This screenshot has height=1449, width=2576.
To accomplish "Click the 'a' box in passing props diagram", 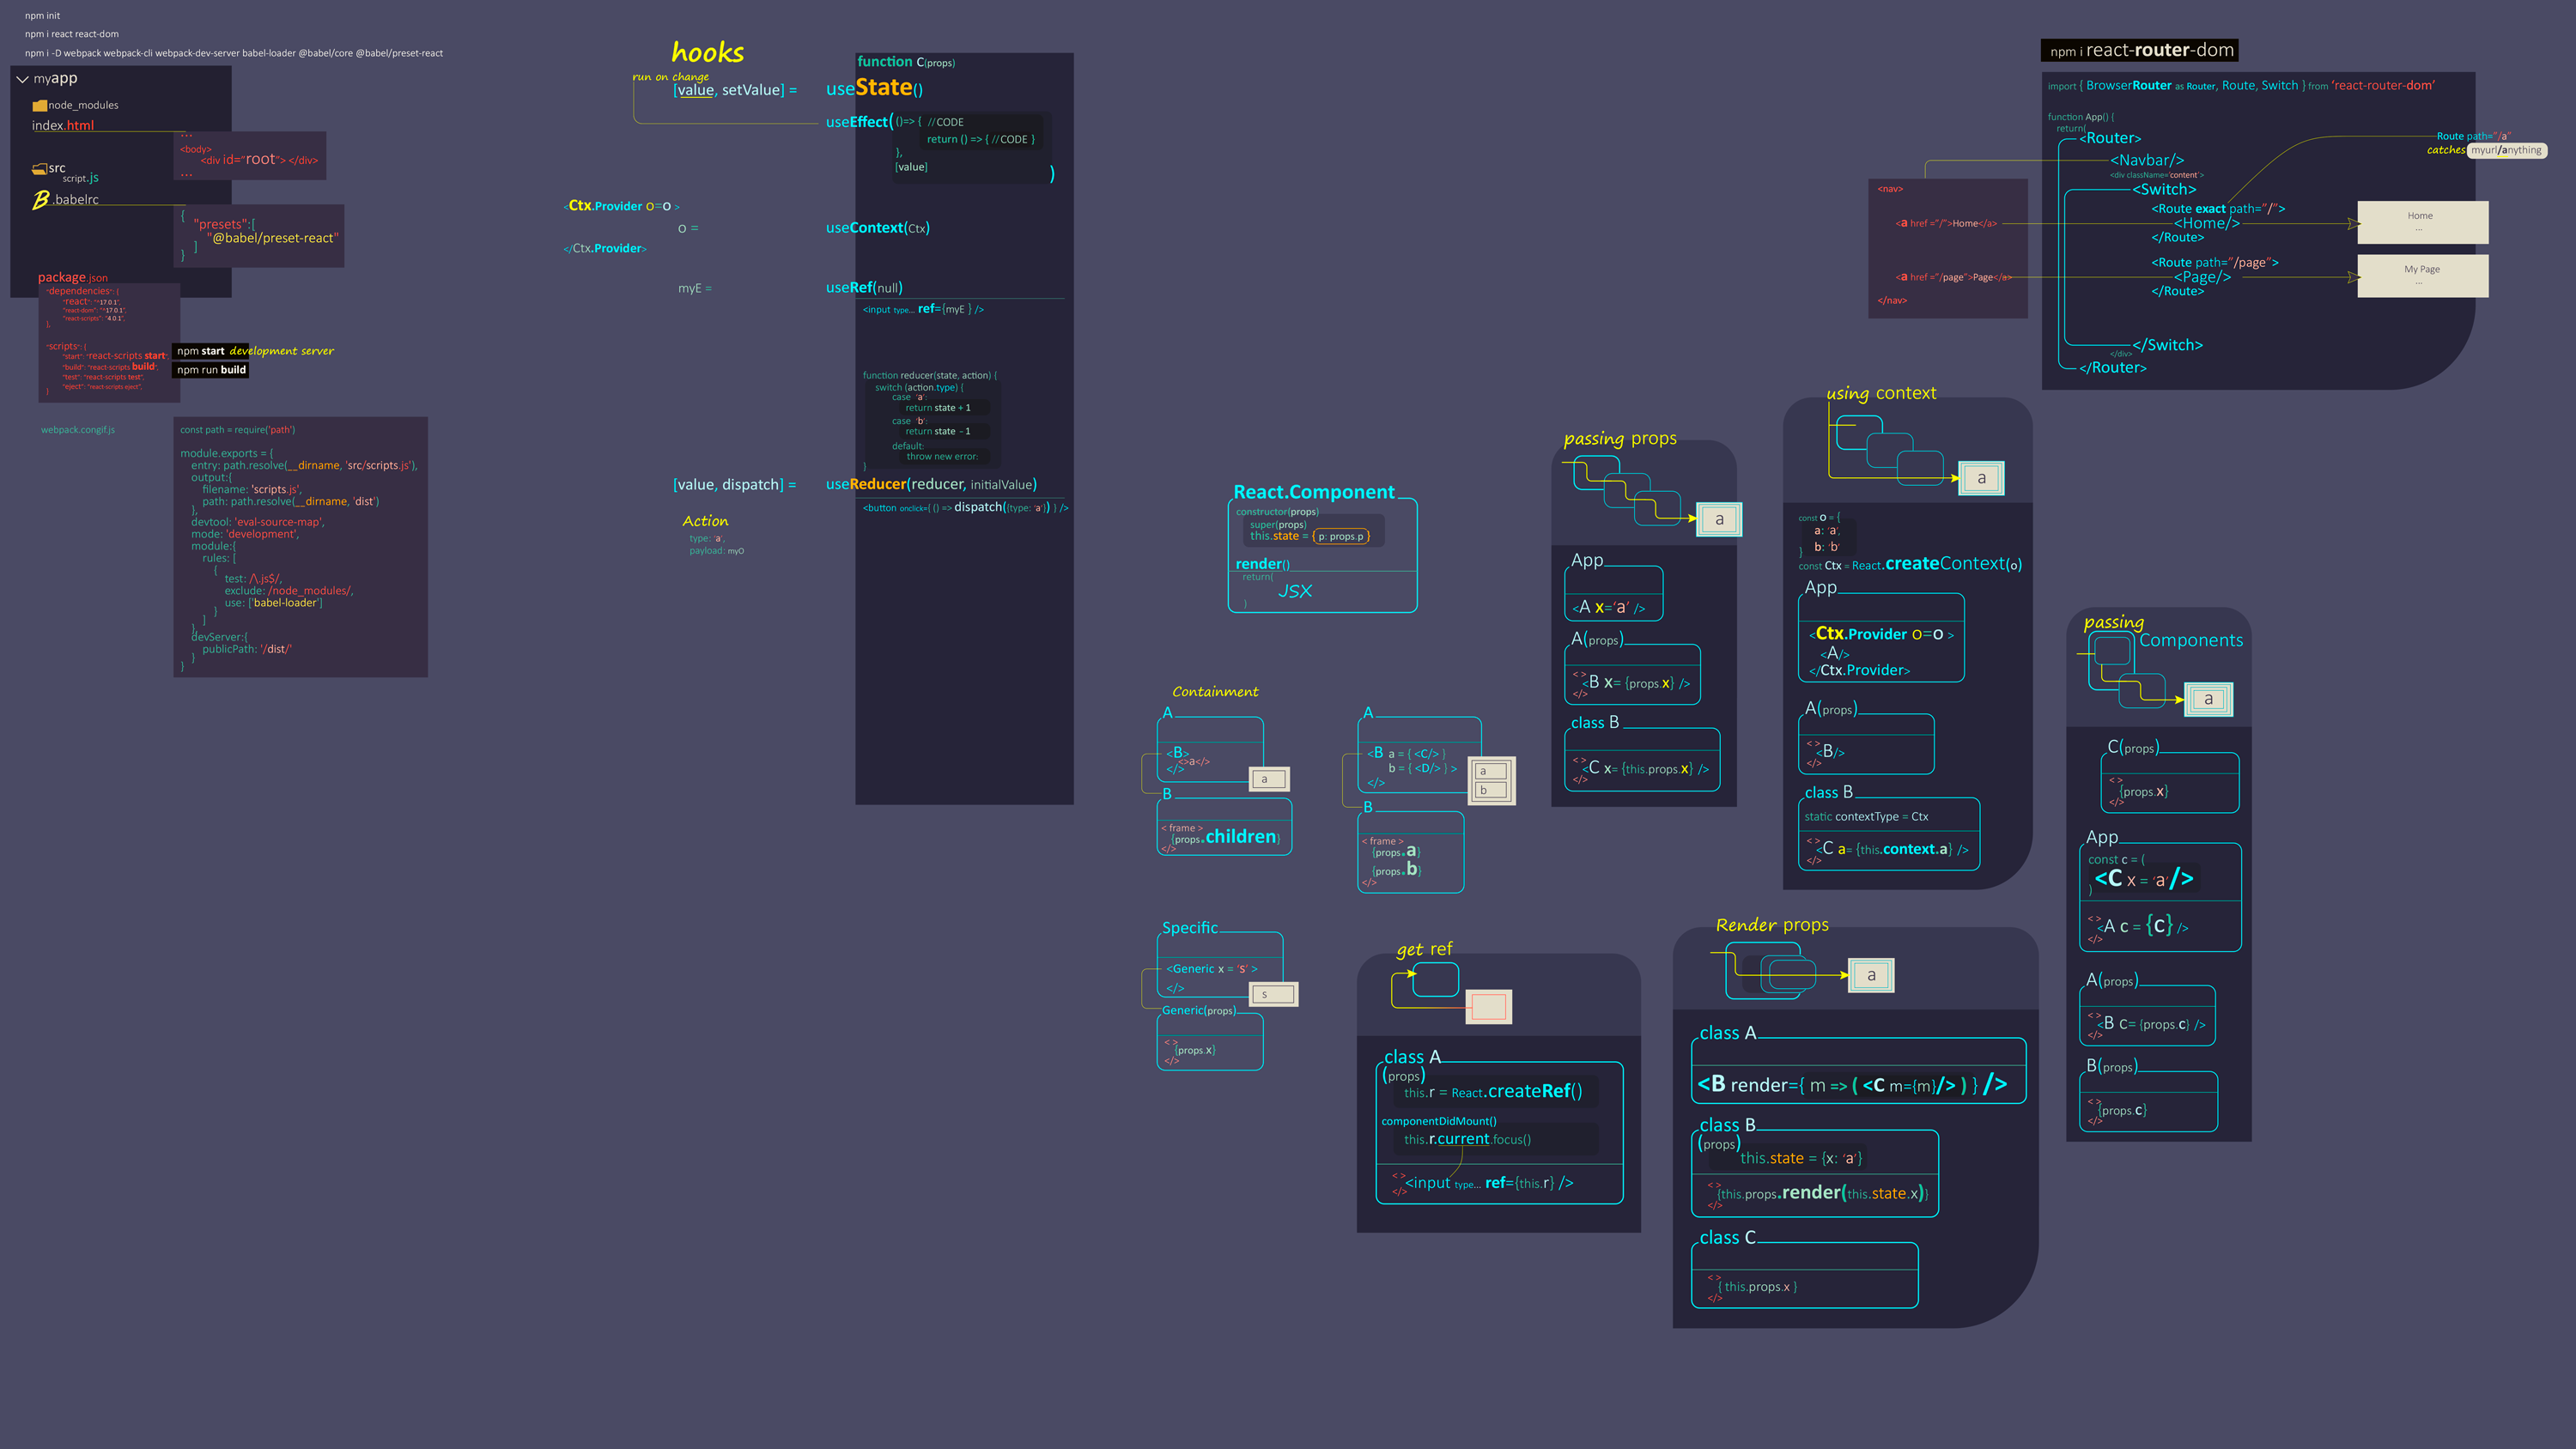I will pyautogui.click(x=1719, y=520).
